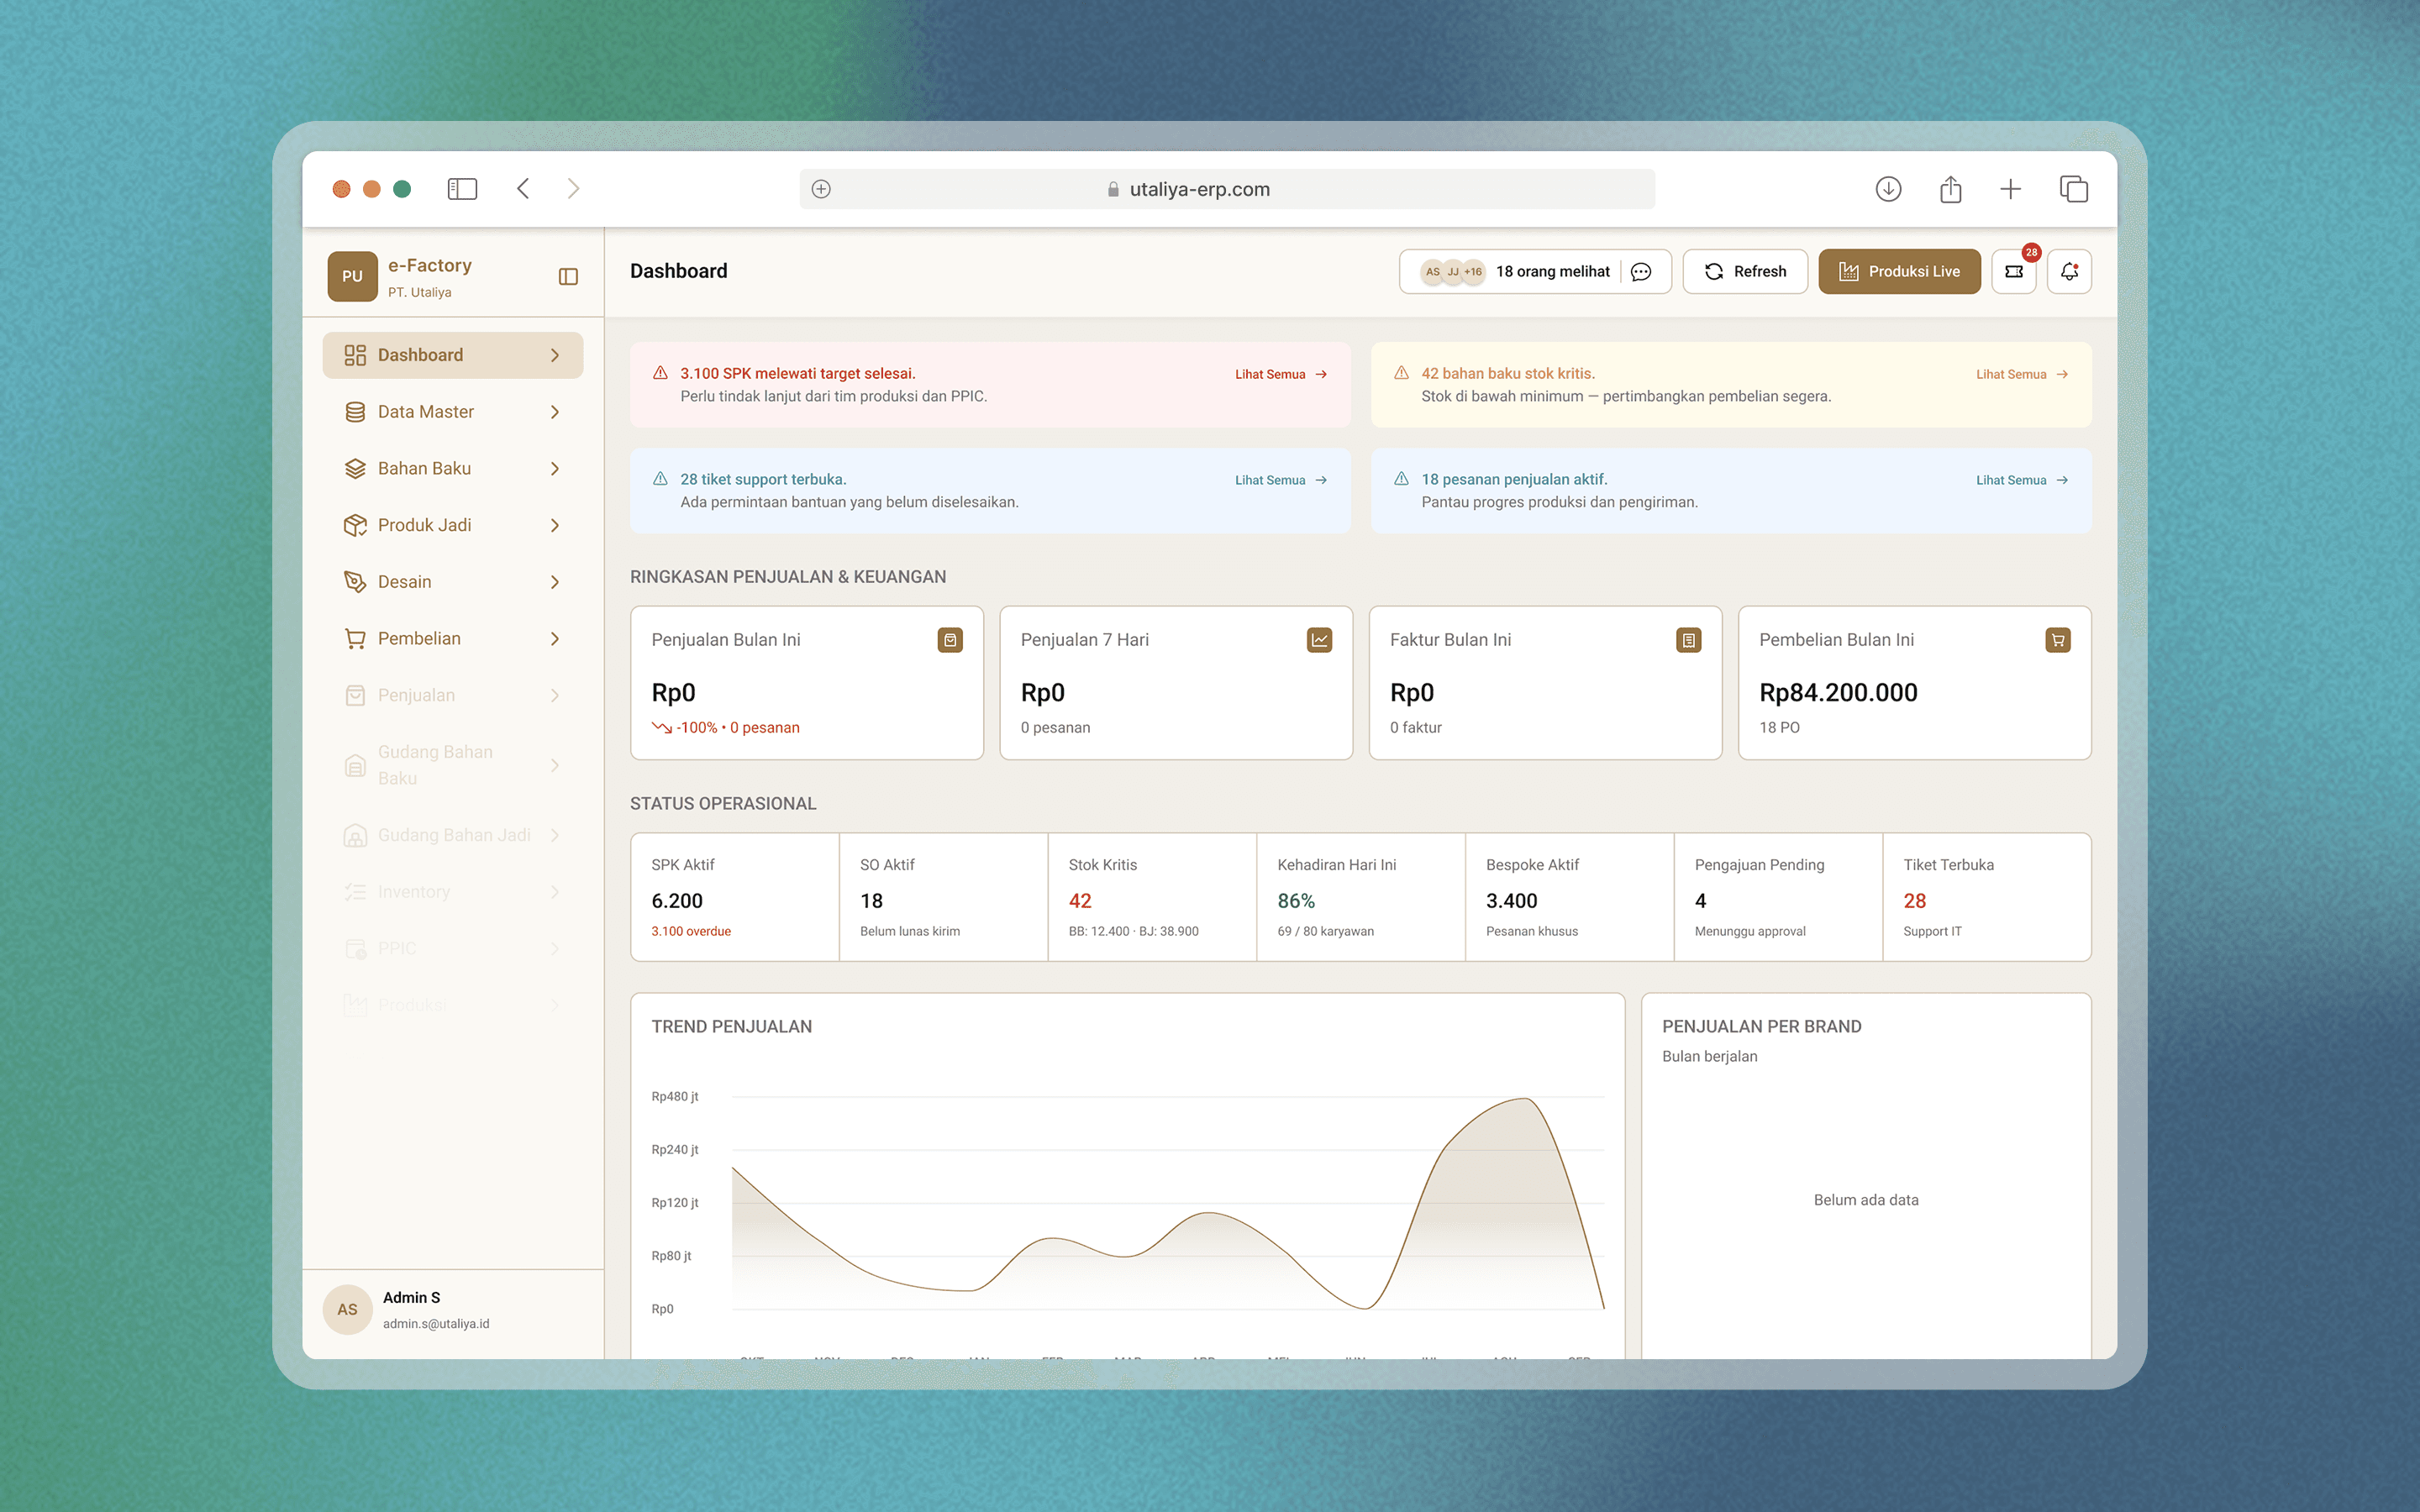Expand the Dashboard menu chevron
Image resolution: width=2420 pixels, height=1512 pixels.
click(555, 355)
